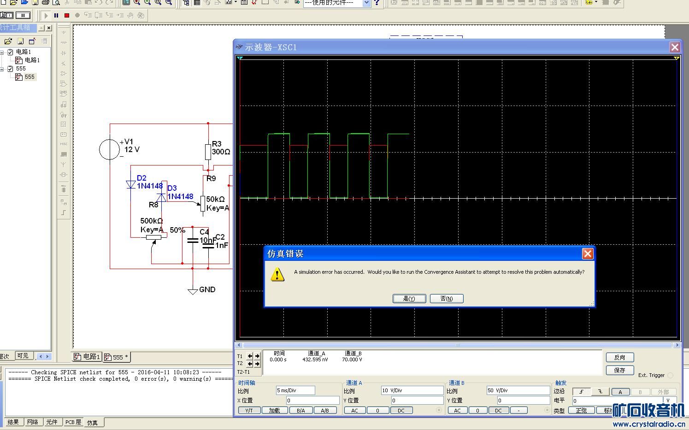Open the in-use components list dropdown
Viewport: 689px width, 430px height.
(x=367, y=3)
